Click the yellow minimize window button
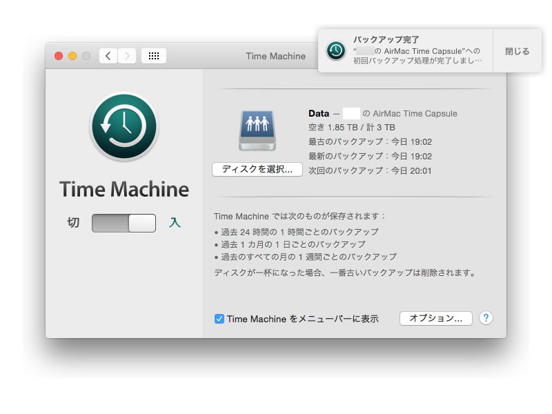 72,56
